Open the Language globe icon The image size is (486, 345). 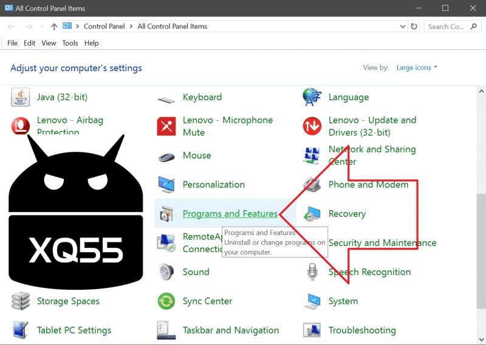tap(312, 97)
